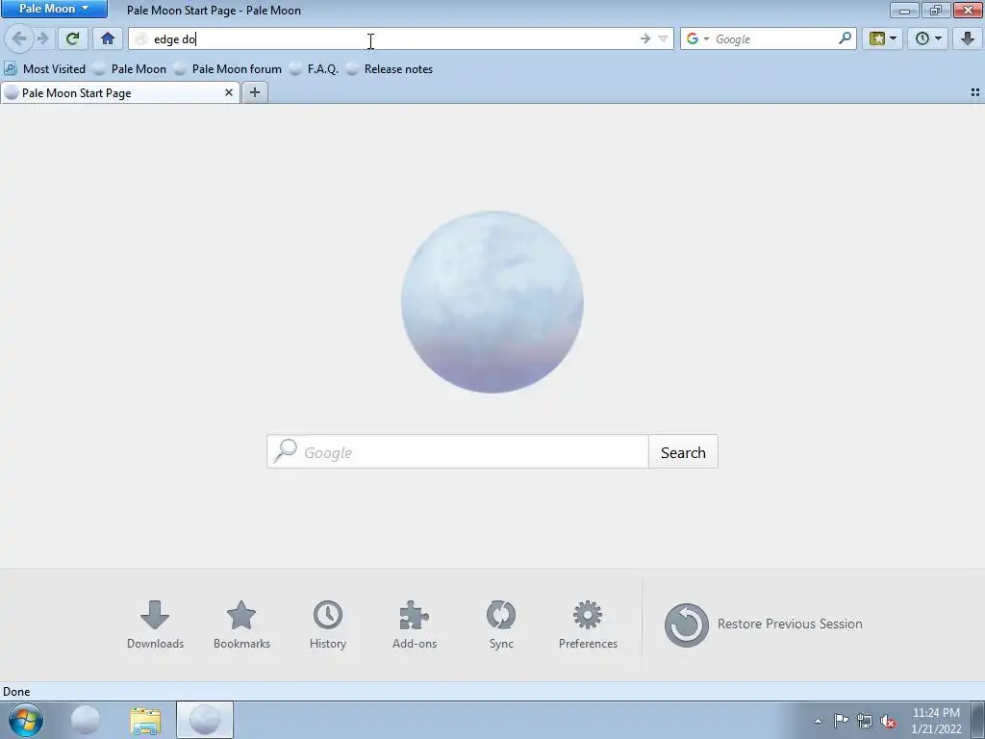The image size is (985, 739).
Task: Open the bookmarks menu button
Action: [883, 38]
